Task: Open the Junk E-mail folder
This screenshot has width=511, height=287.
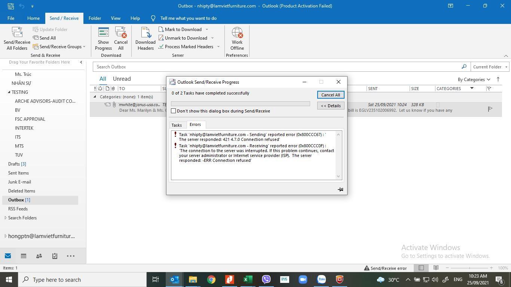Action: 19,182
